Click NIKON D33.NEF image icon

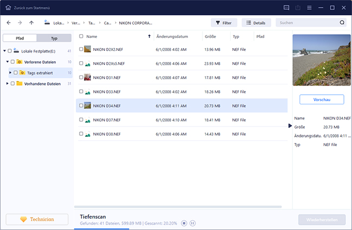click(x=87, y=92)
